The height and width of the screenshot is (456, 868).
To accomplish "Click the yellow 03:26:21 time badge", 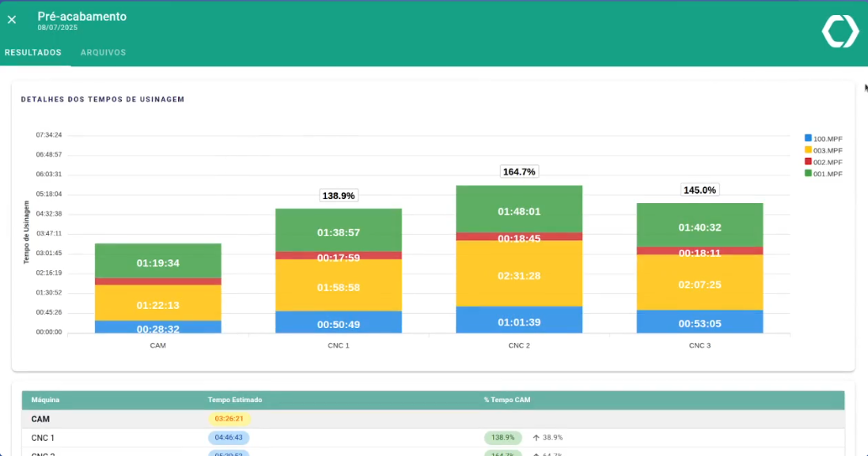I will (229, 419).
